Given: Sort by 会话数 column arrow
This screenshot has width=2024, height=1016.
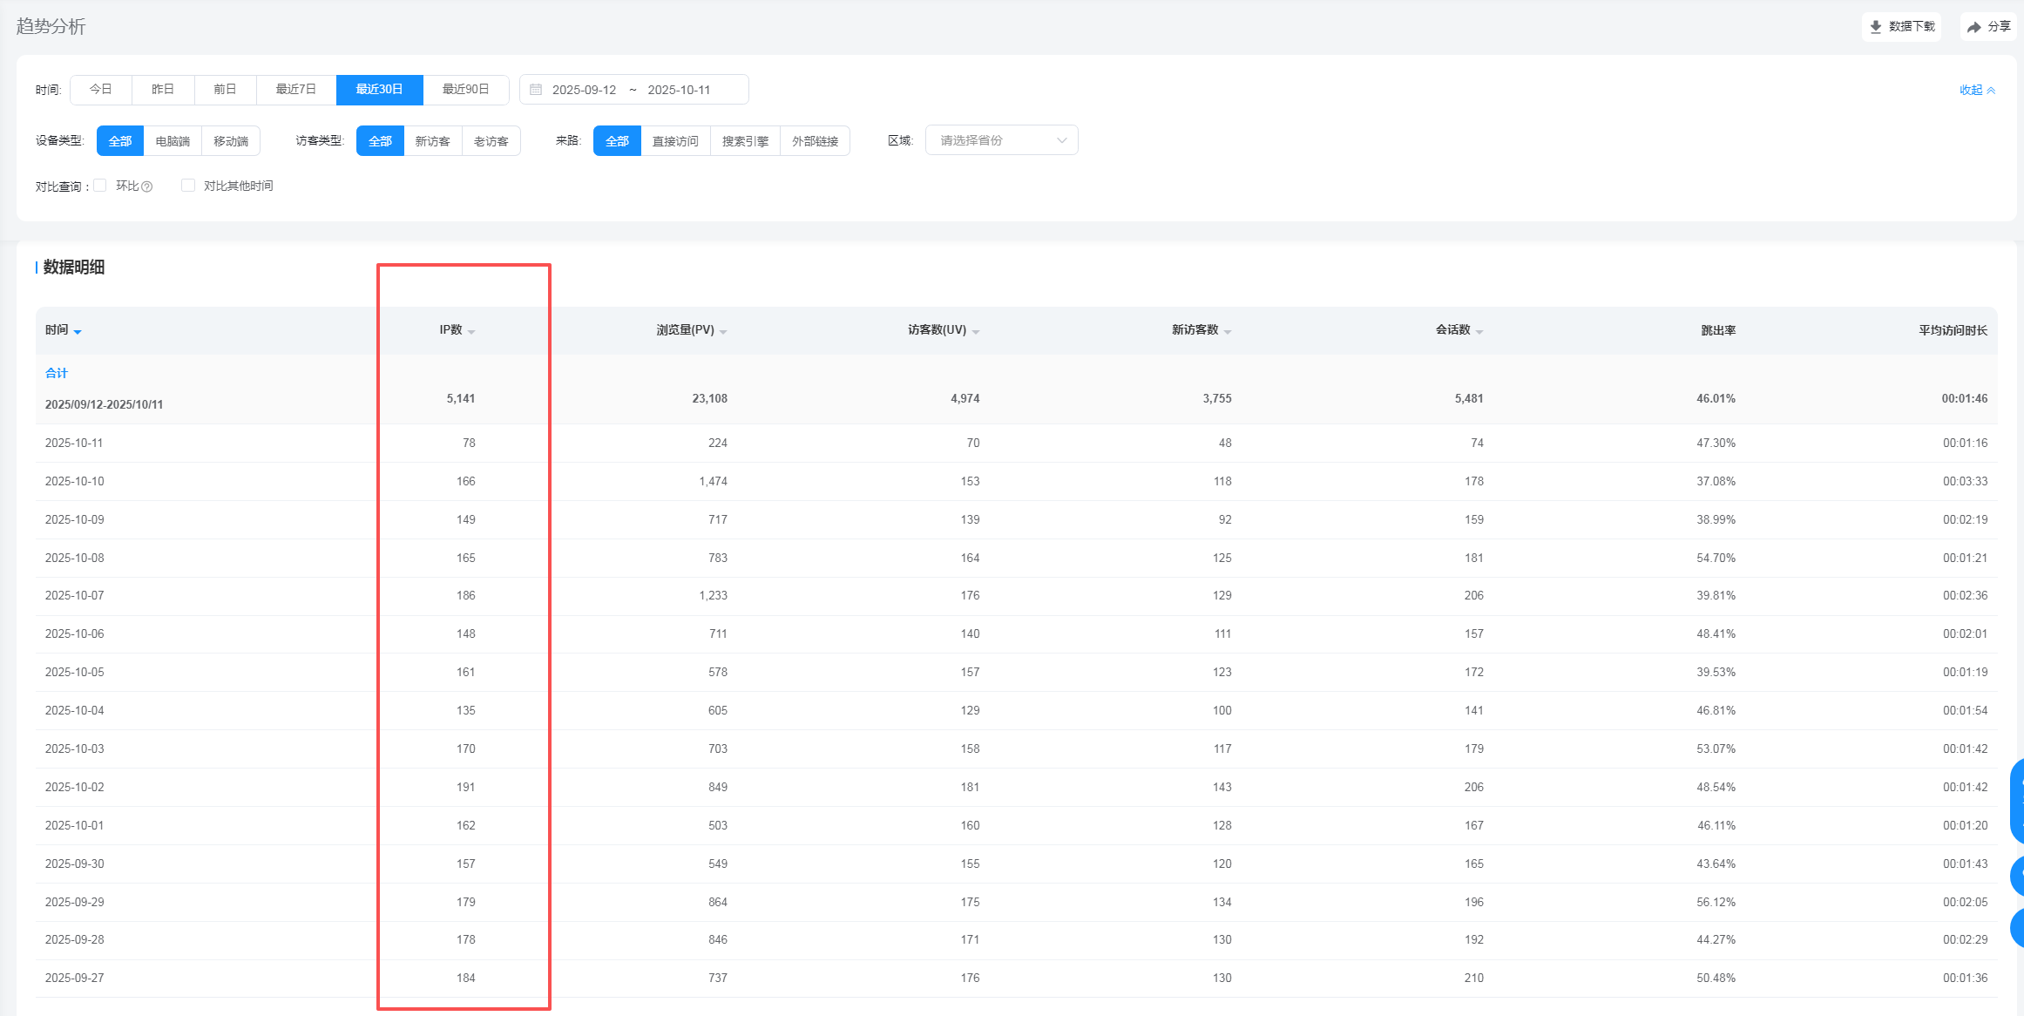Looking at the screenshot, I should pos(1479,332).
